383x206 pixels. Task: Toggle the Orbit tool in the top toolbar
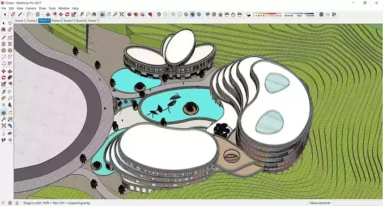click(103, 14)
